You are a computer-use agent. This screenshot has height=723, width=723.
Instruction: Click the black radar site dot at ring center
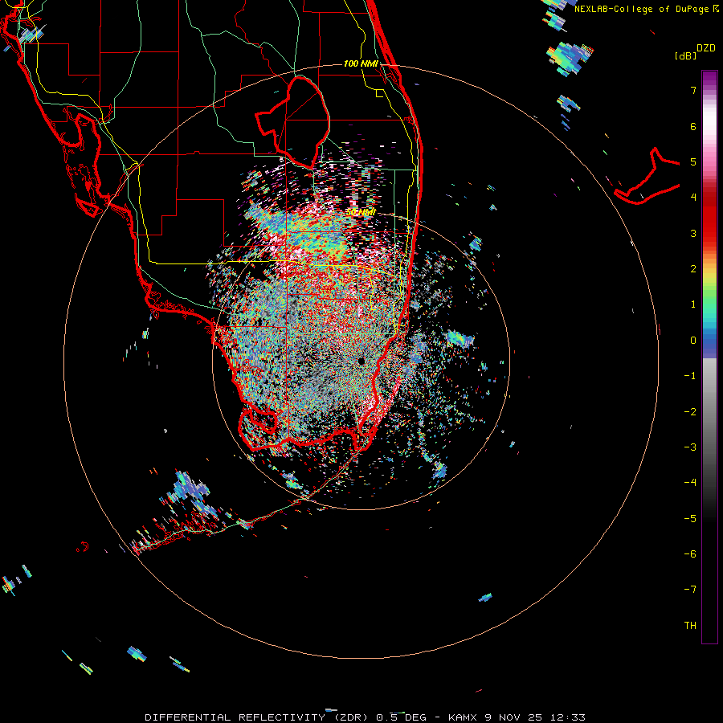(361, 361)
